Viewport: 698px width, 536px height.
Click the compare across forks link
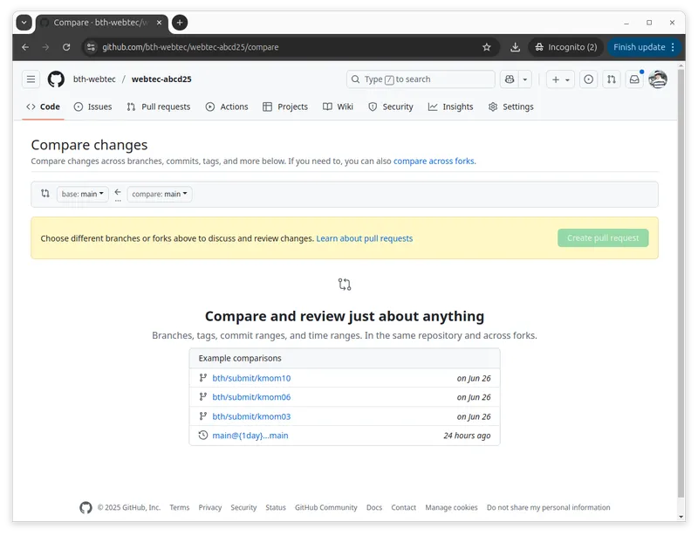click(x=434, y=161)
